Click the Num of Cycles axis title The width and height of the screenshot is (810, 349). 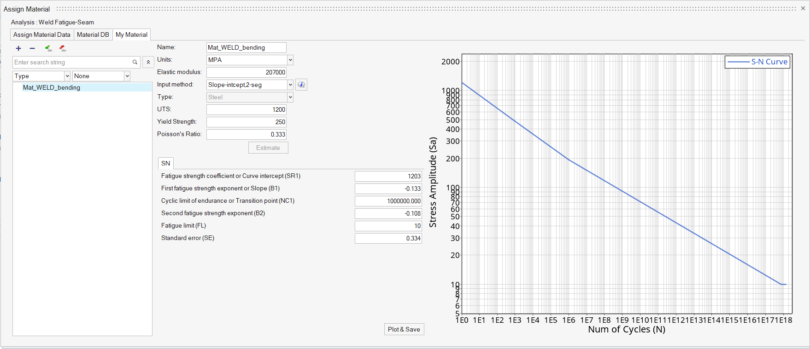tap(627, 329)
